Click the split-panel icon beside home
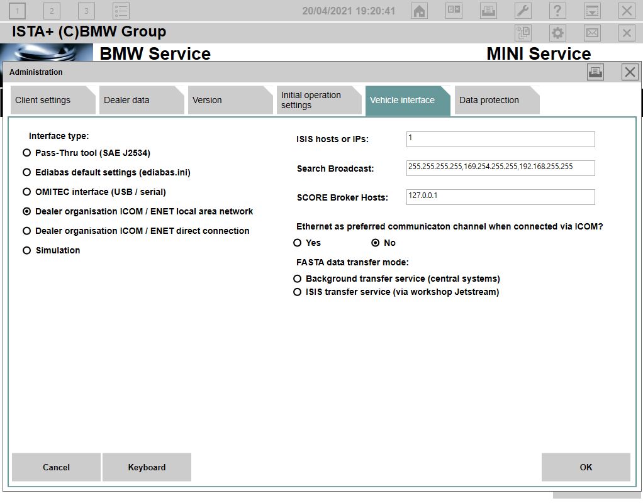 (454, 11)
